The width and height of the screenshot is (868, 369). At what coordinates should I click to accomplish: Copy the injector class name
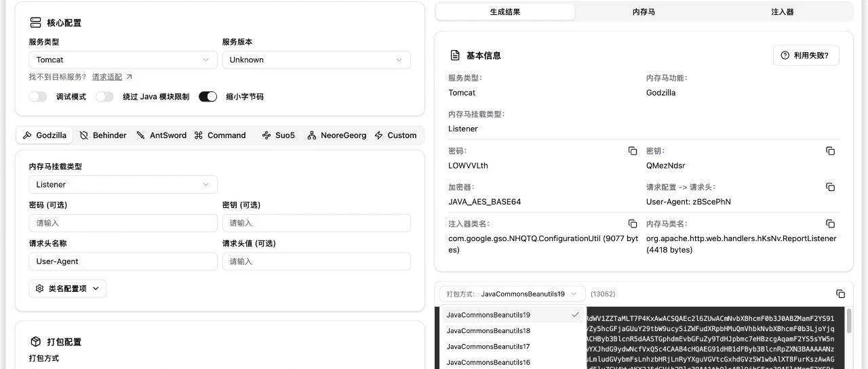point(633,223)
